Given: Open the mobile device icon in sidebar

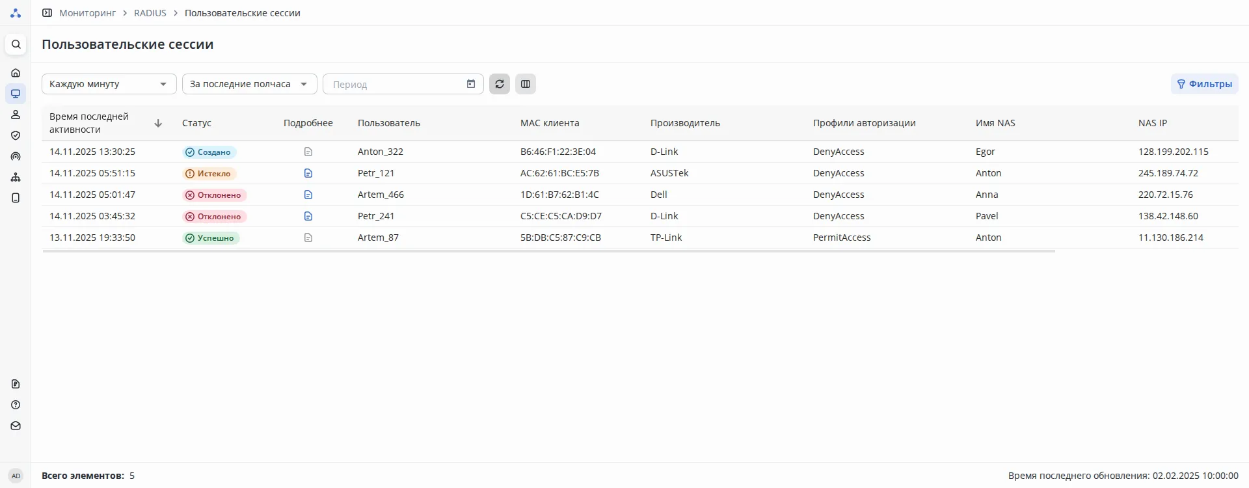Looking at the screenshot, I should coord(16,198).
